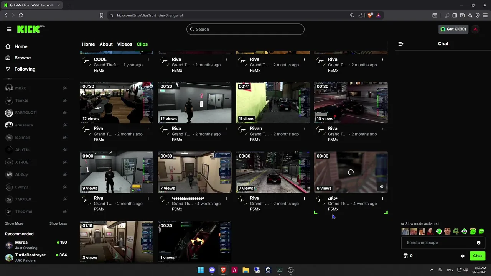Click the KICK logo
The image size is (491, 276).
click(x=31, y=29)
